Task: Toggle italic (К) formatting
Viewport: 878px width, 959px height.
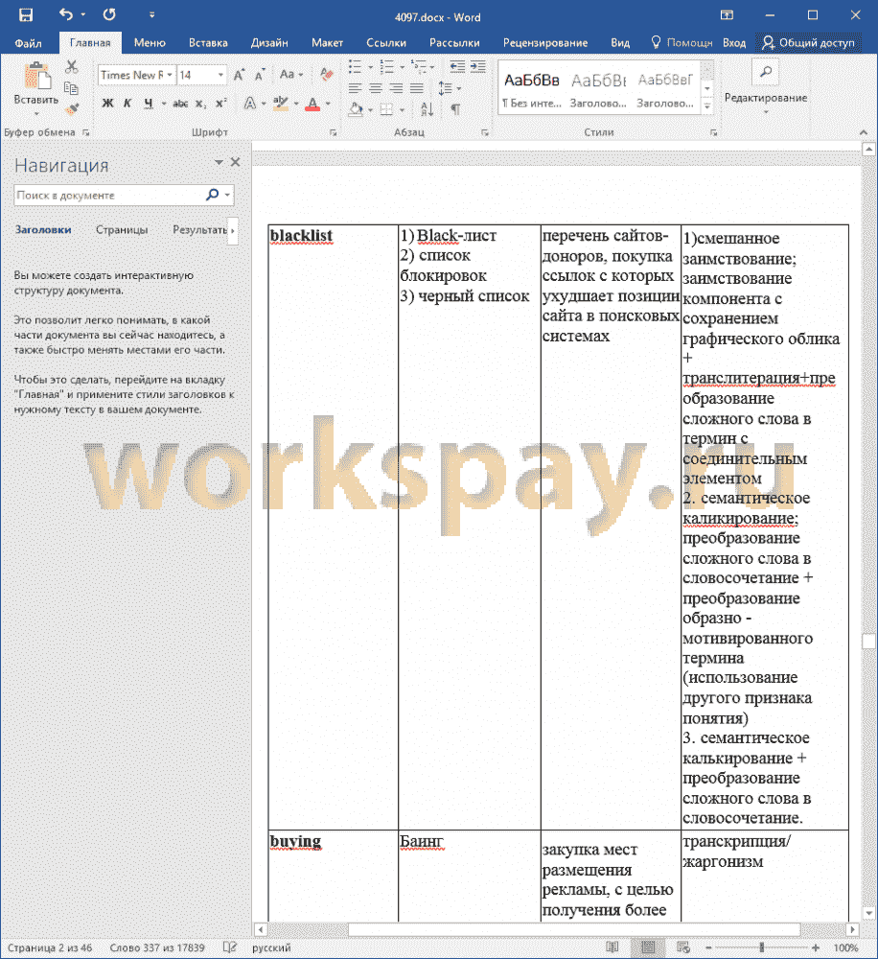Action: coord(127,104)
